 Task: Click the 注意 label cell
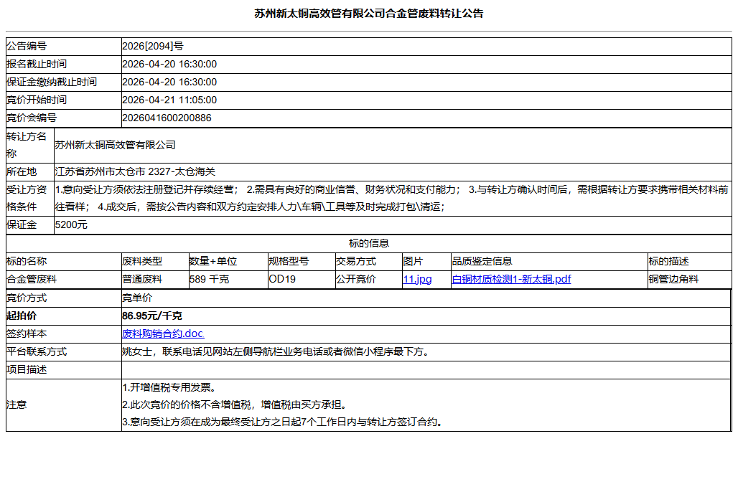tap(64, 404)
